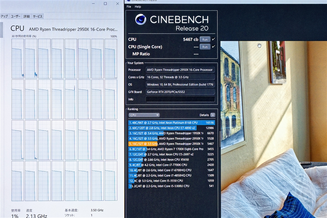Image resolution: width=327 pixels, height=218 pixels.
Task: Run the CPU (Single Core) benchmark
Action: click(205, 47)
